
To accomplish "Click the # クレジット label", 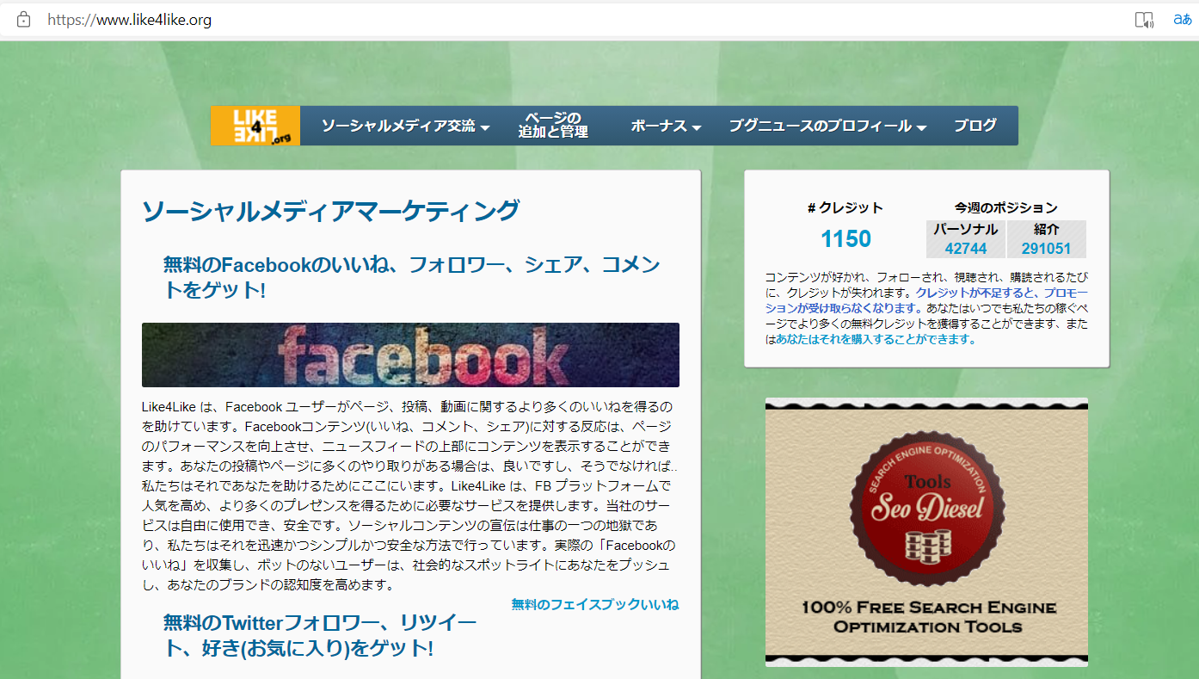I will (x=845, y=207).
